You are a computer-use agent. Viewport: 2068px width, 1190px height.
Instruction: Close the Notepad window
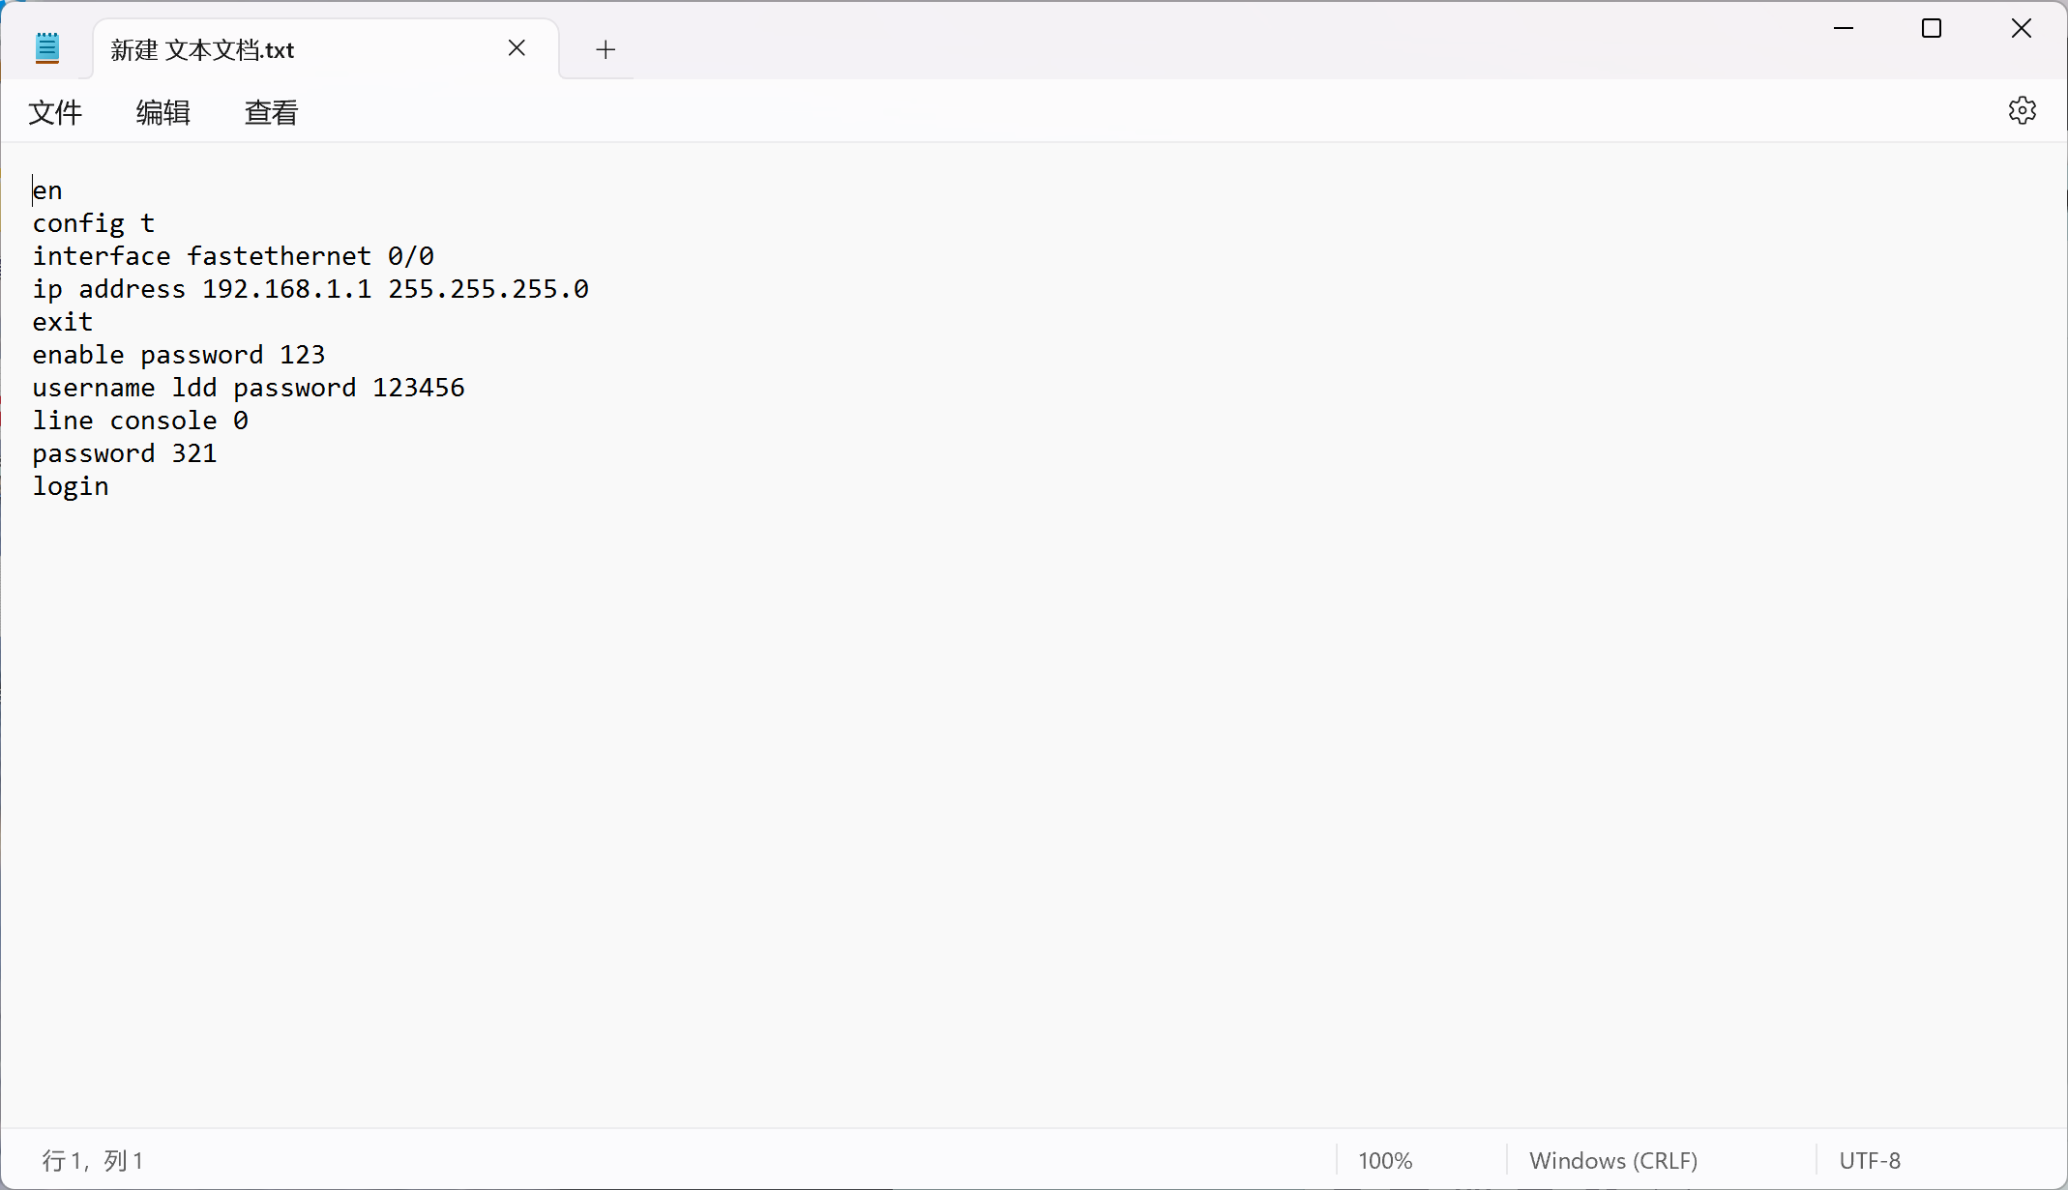tap(2021, 29)
